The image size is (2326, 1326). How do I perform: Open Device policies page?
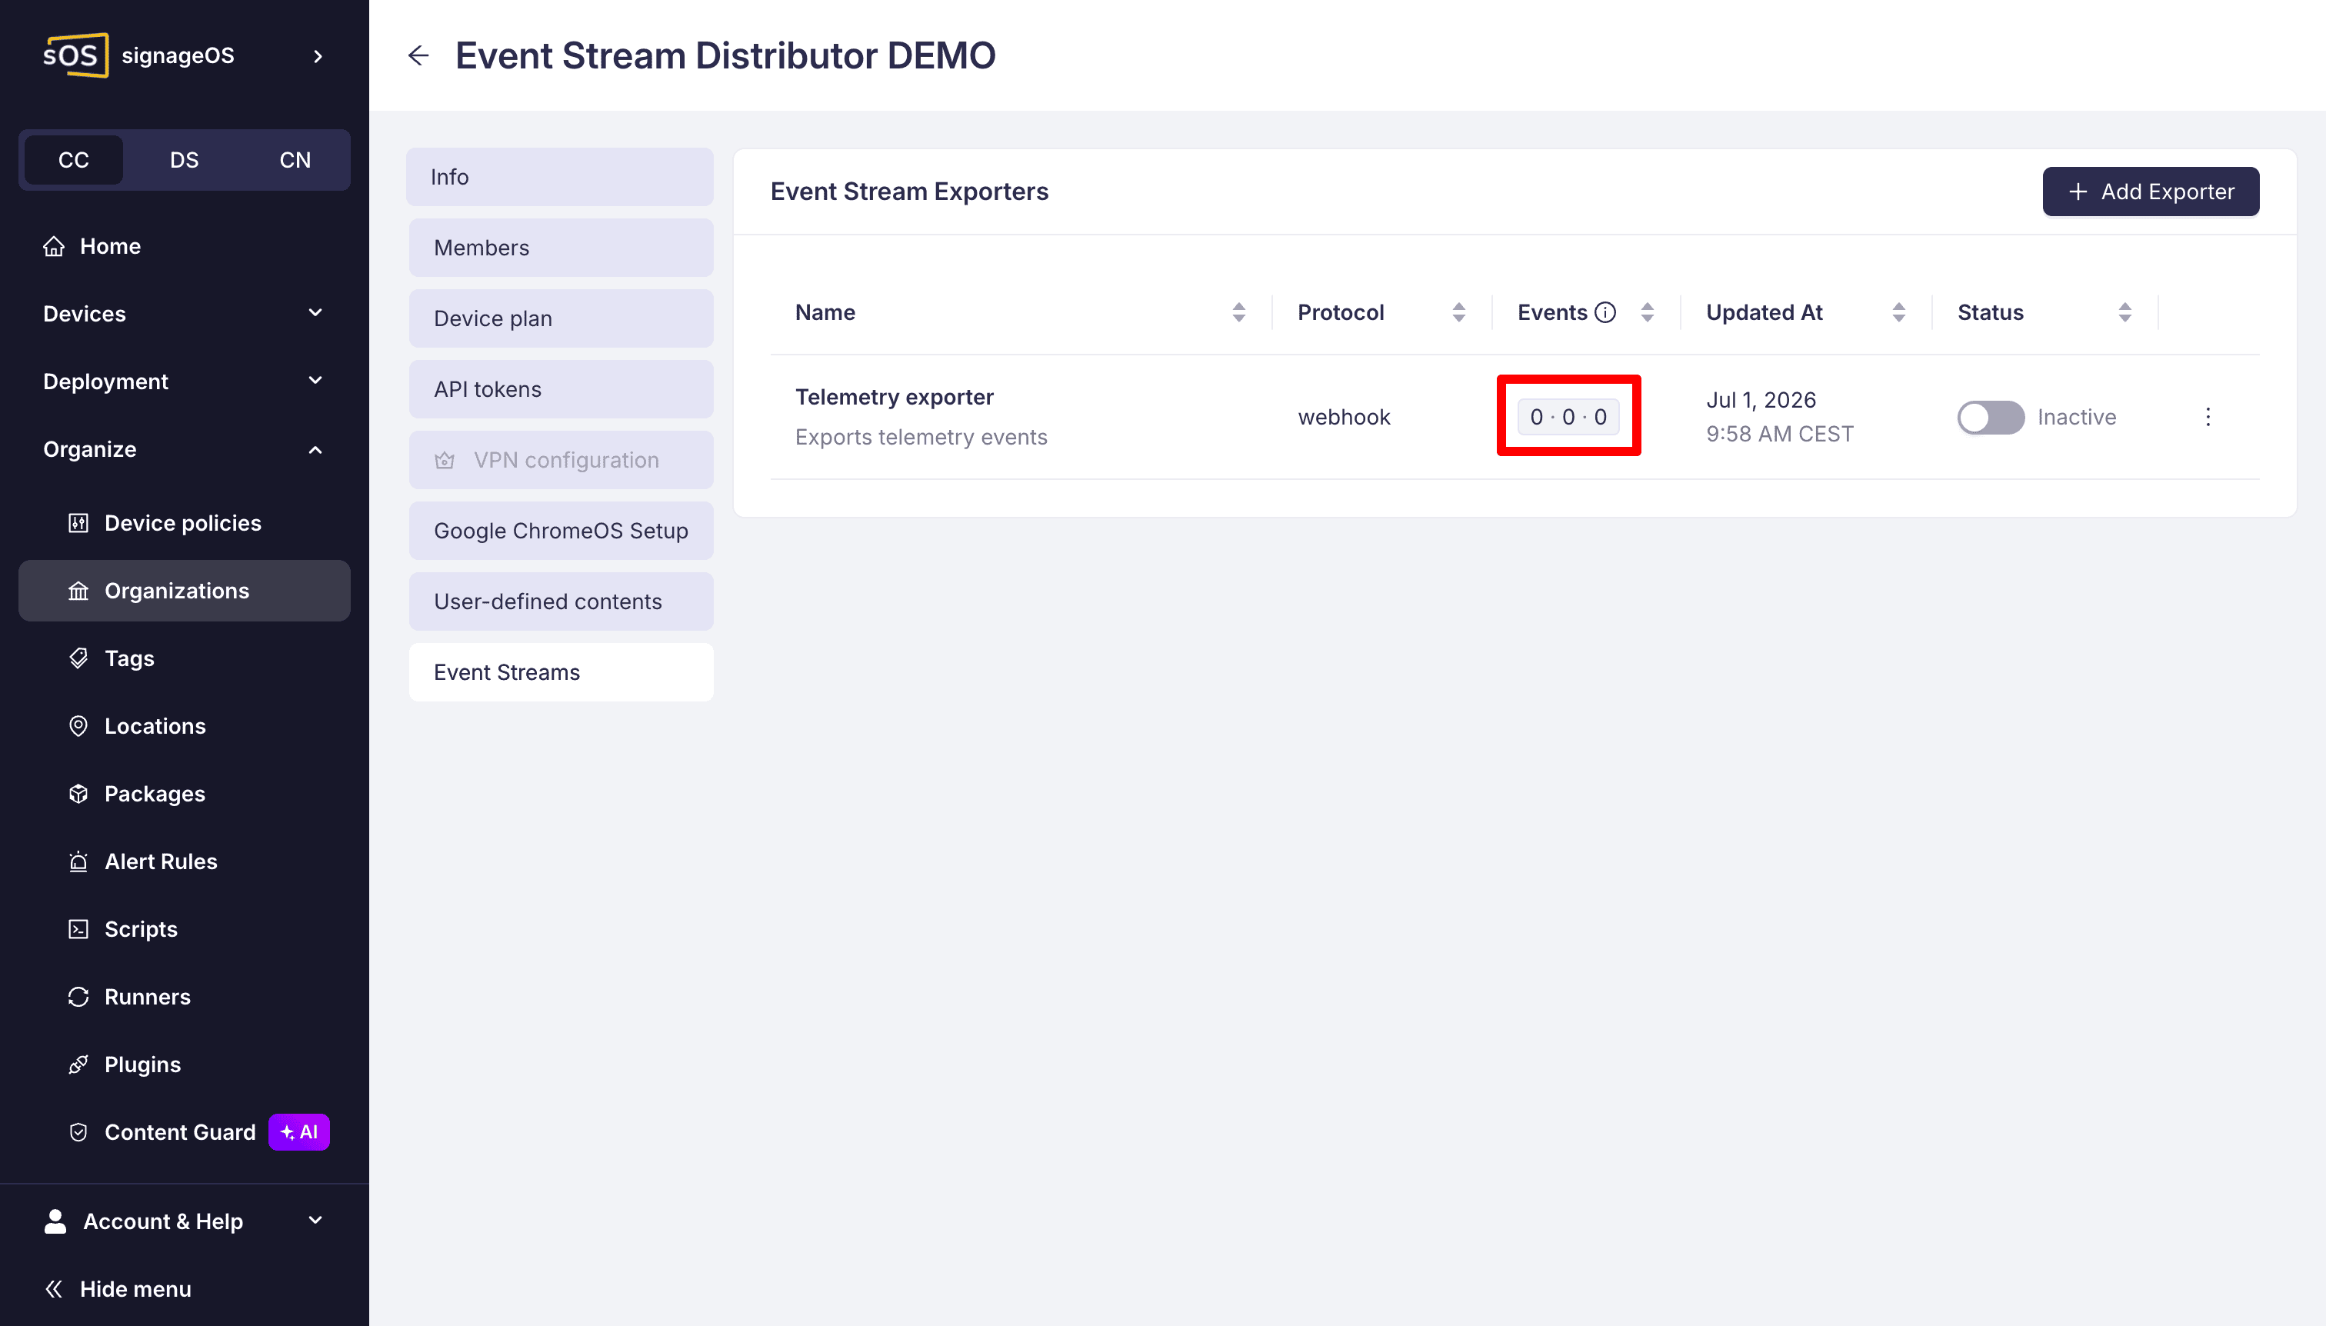coord(184,523)
